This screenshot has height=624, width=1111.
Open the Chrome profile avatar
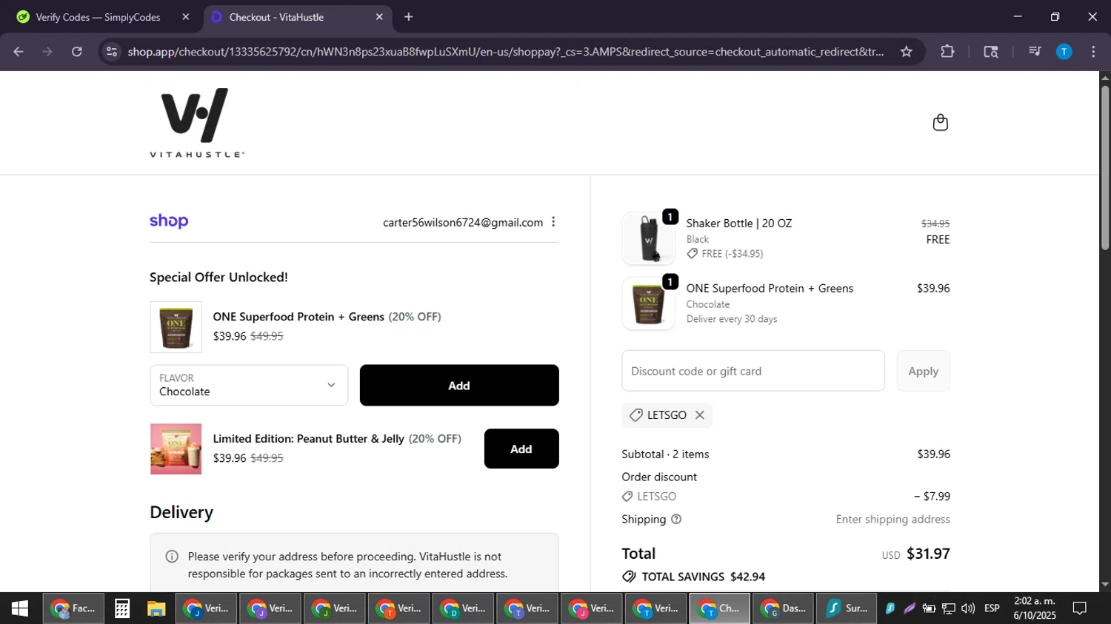pyautogui.click(x=1064, y=52)
